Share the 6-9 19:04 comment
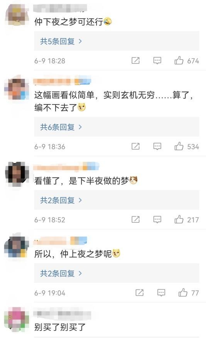This screenshot has width=206, height=338. (140, 292)
